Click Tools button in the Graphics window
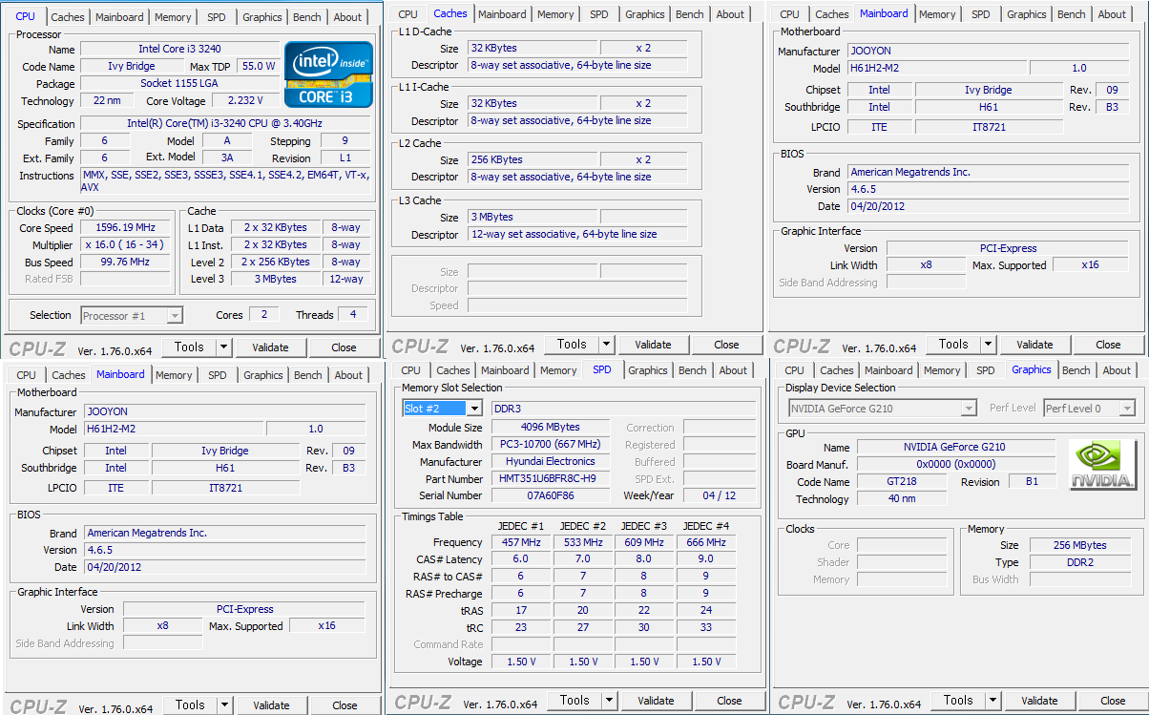The height and width of the screenshot is (715, 1149). coord(958,701)
